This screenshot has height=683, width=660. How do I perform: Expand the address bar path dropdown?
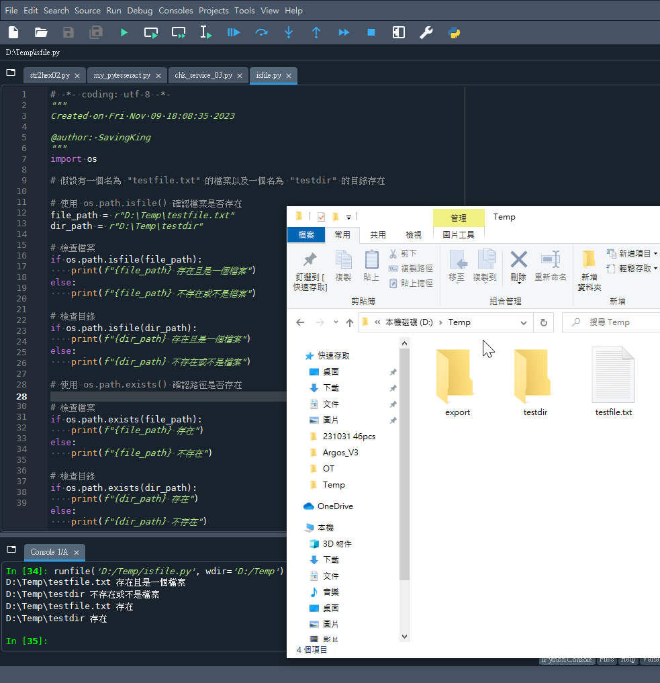[x=524, y=322]
